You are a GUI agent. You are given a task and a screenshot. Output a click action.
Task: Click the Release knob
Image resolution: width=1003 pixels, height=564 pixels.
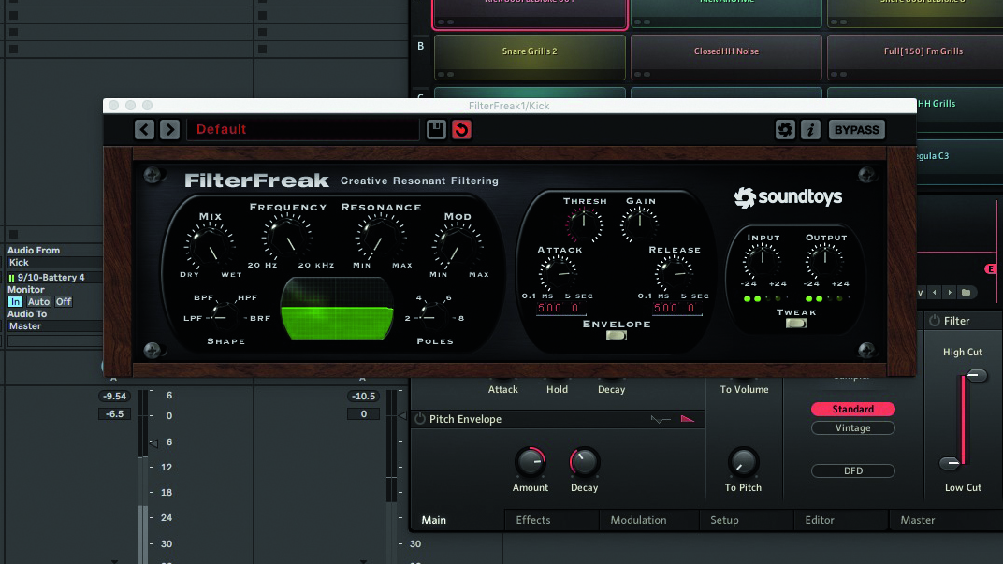click(674, 274)
